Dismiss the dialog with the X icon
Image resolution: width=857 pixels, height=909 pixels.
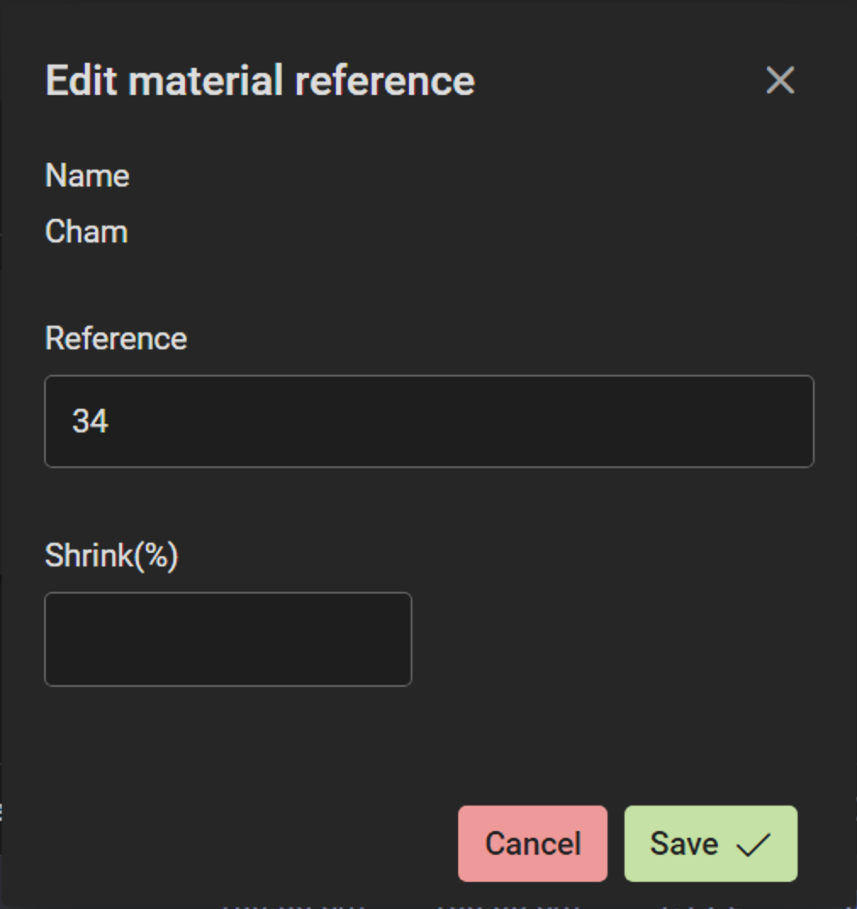[780, 81]
